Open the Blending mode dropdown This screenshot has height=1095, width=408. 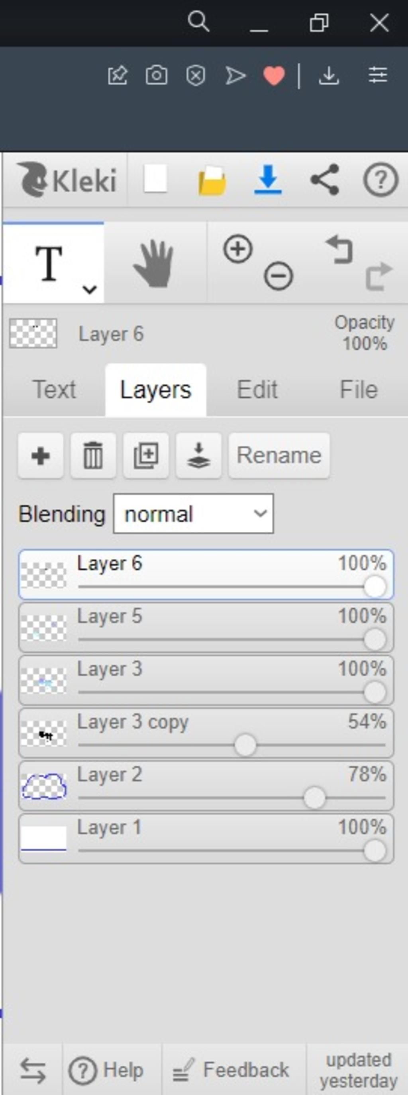[193, 513]
